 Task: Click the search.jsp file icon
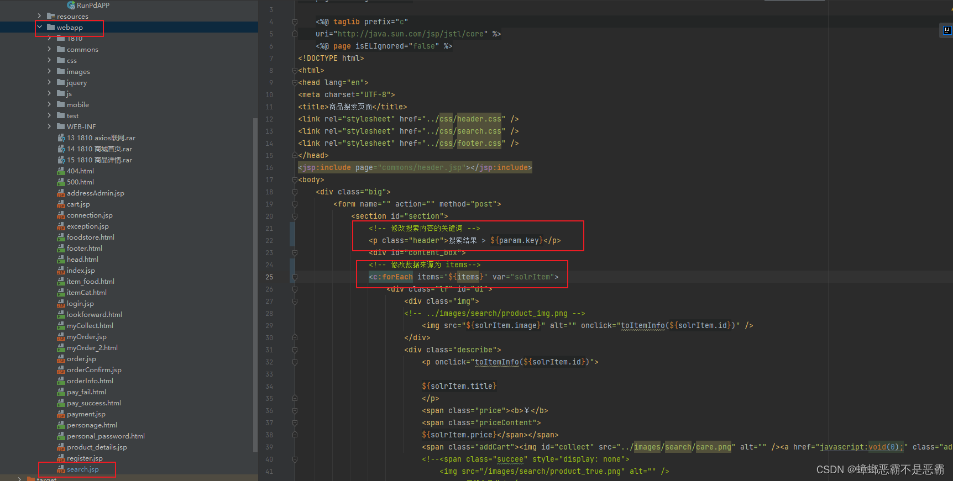pos(61,469)
